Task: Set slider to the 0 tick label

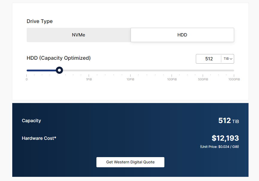Action: pyautogui.click(x=27, y=79)
